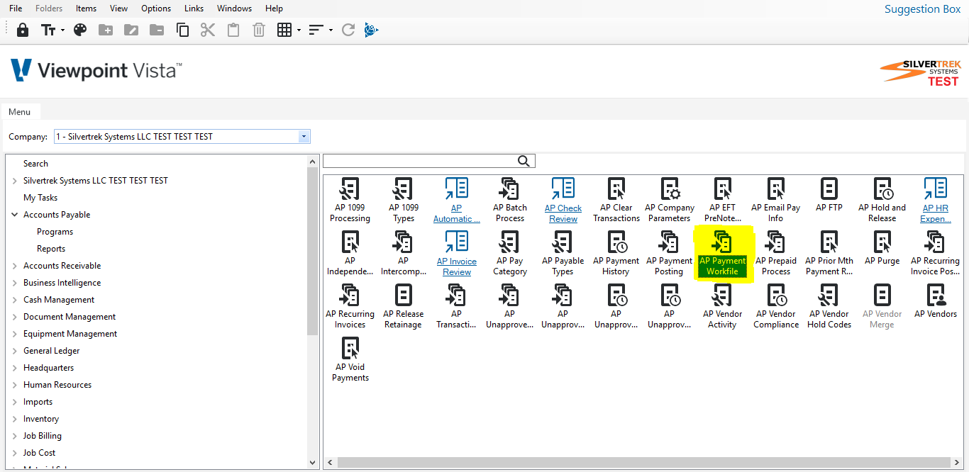Click the magnifier search button
969x472 pixels.
click(524, 161)
